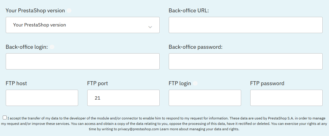Focus the FTP port field showing 21

click(123, 98)
